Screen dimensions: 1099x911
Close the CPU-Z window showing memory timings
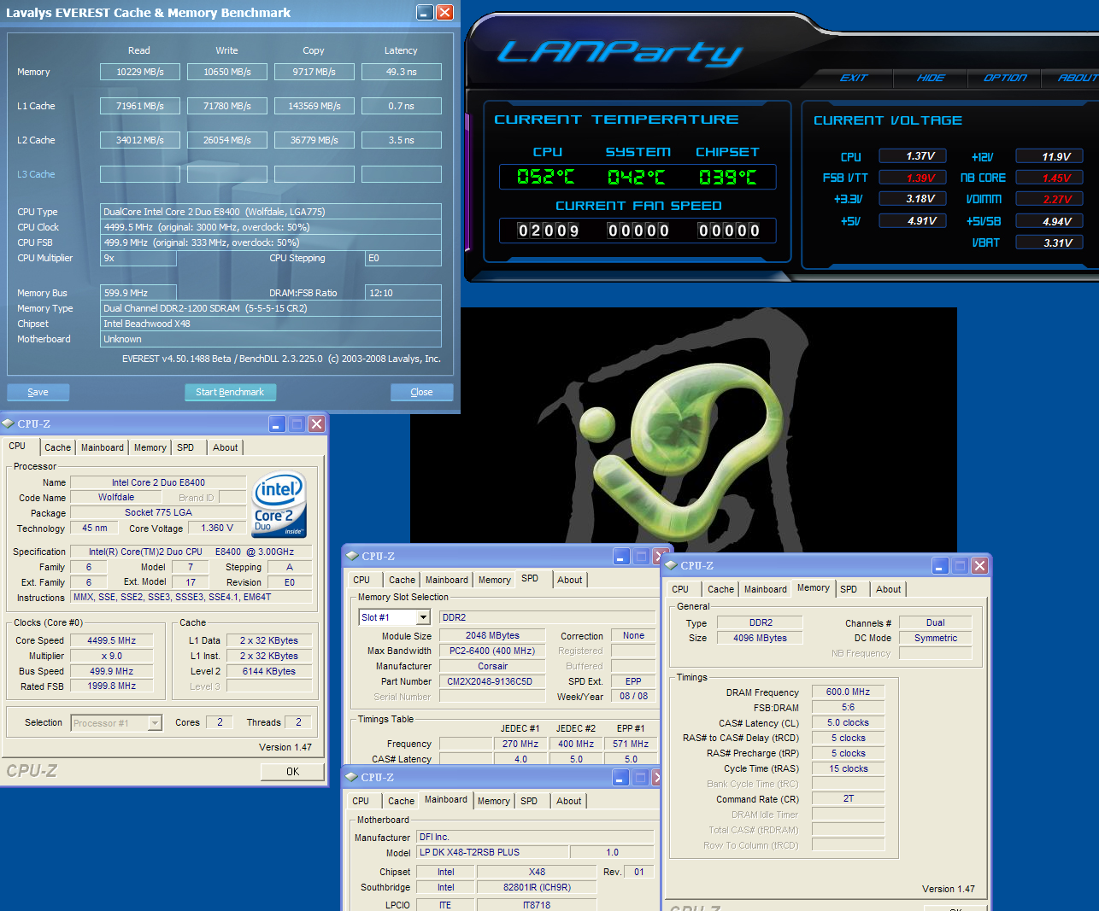(979, 566)
